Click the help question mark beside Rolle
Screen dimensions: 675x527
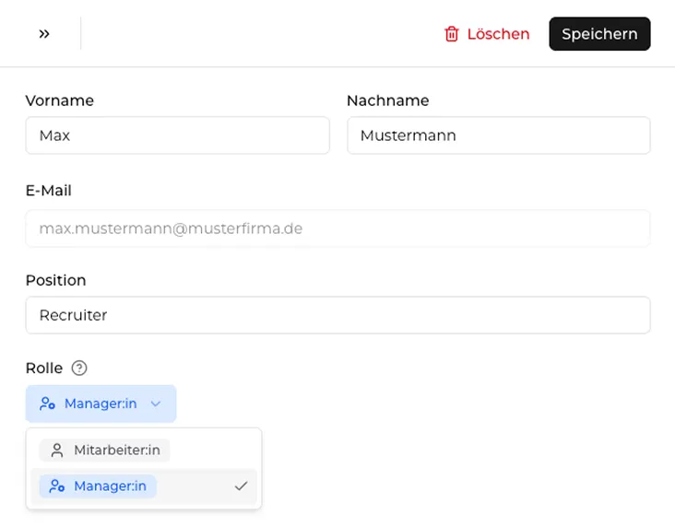click(79, 369)
